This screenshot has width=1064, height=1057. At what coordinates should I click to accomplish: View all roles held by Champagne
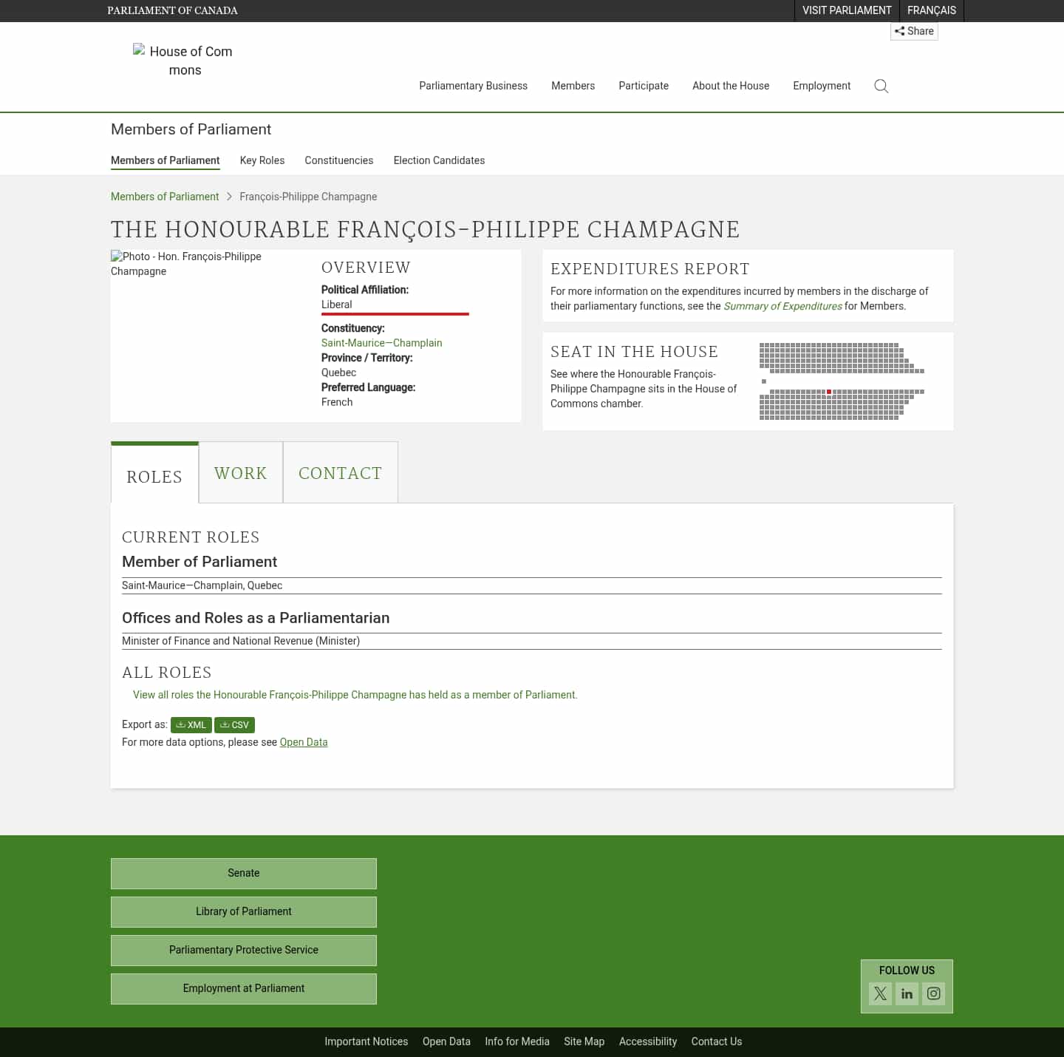[x=355, y=695]
